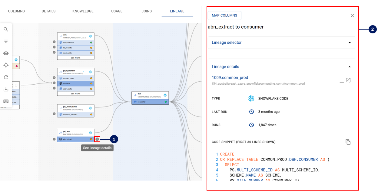
Task: Click the info icon beside abn_extract
Action: 97,139
